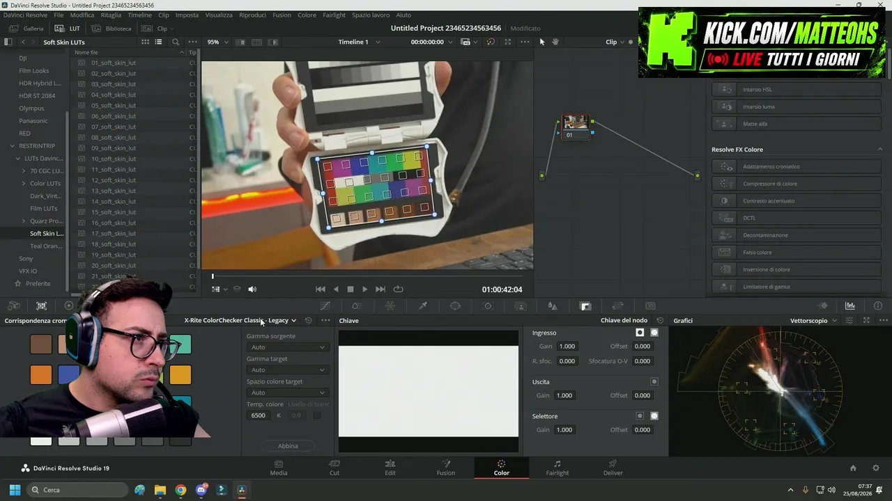
Task: Tick the checkbox beside Temp. colore
Action: click(x=317, y=415)
